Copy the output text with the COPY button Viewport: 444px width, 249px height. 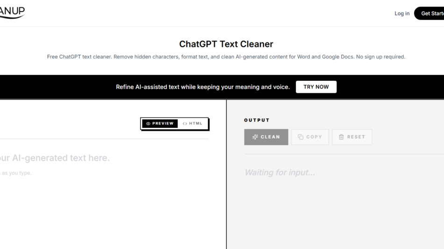[x=310, y=137]
